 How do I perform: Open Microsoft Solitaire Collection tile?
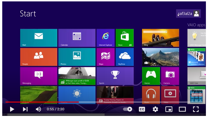(196, 57)
